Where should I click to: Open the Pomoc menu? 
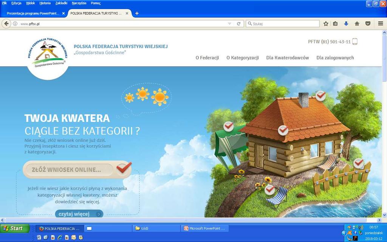pos(96,3)
